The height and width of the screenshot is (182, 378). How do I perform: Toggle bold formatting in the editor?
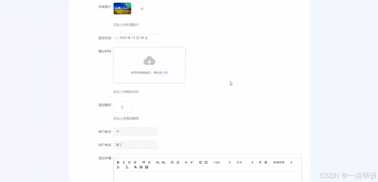118,162
